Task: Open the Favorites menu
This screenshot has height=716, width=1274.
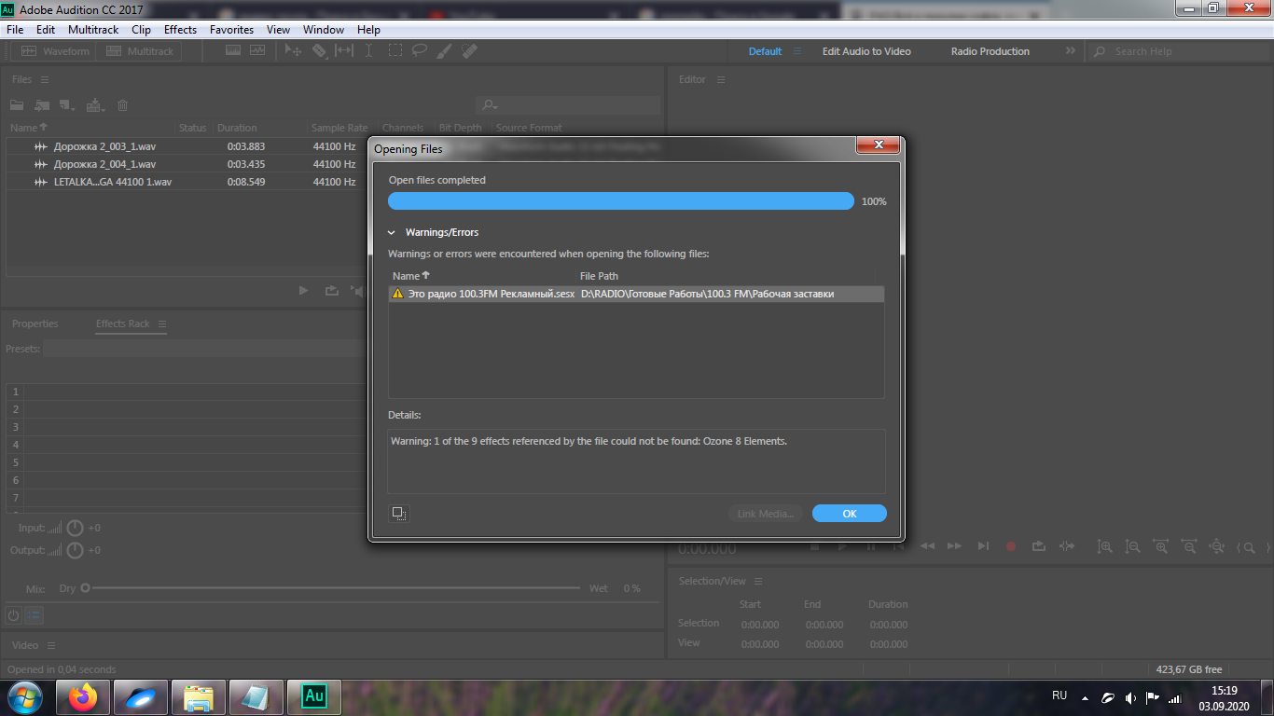Action: pyautogui.click(x=231, y=30)
